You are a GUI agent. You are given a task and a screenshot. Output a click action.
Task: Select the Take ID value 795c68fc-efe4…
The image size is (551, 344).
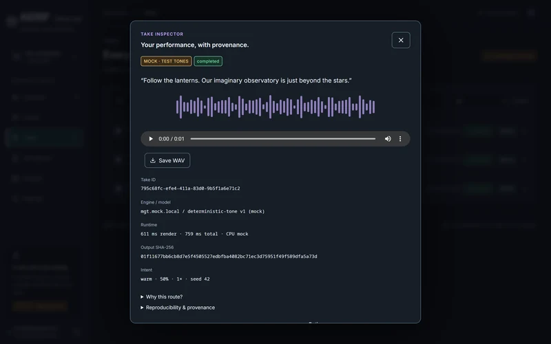[191, 189]
